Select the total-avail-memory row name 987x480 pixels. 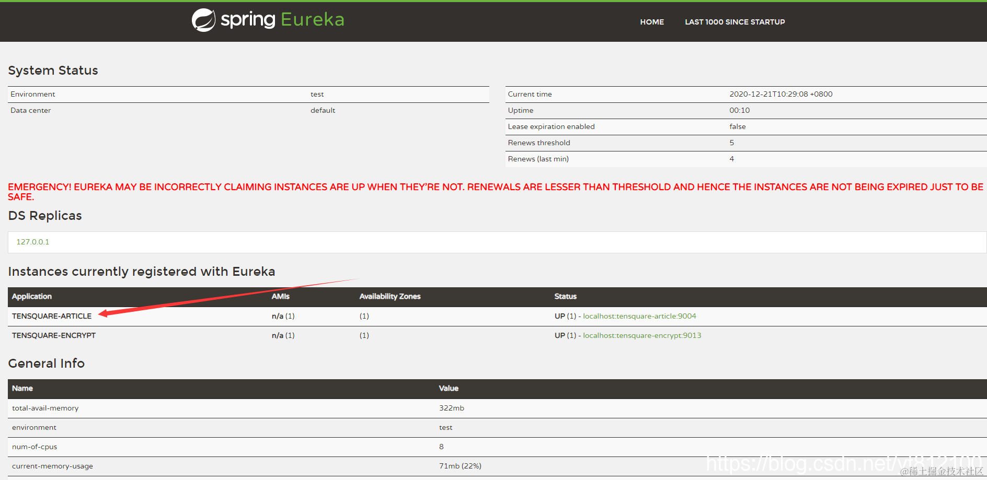pos(45,408)
